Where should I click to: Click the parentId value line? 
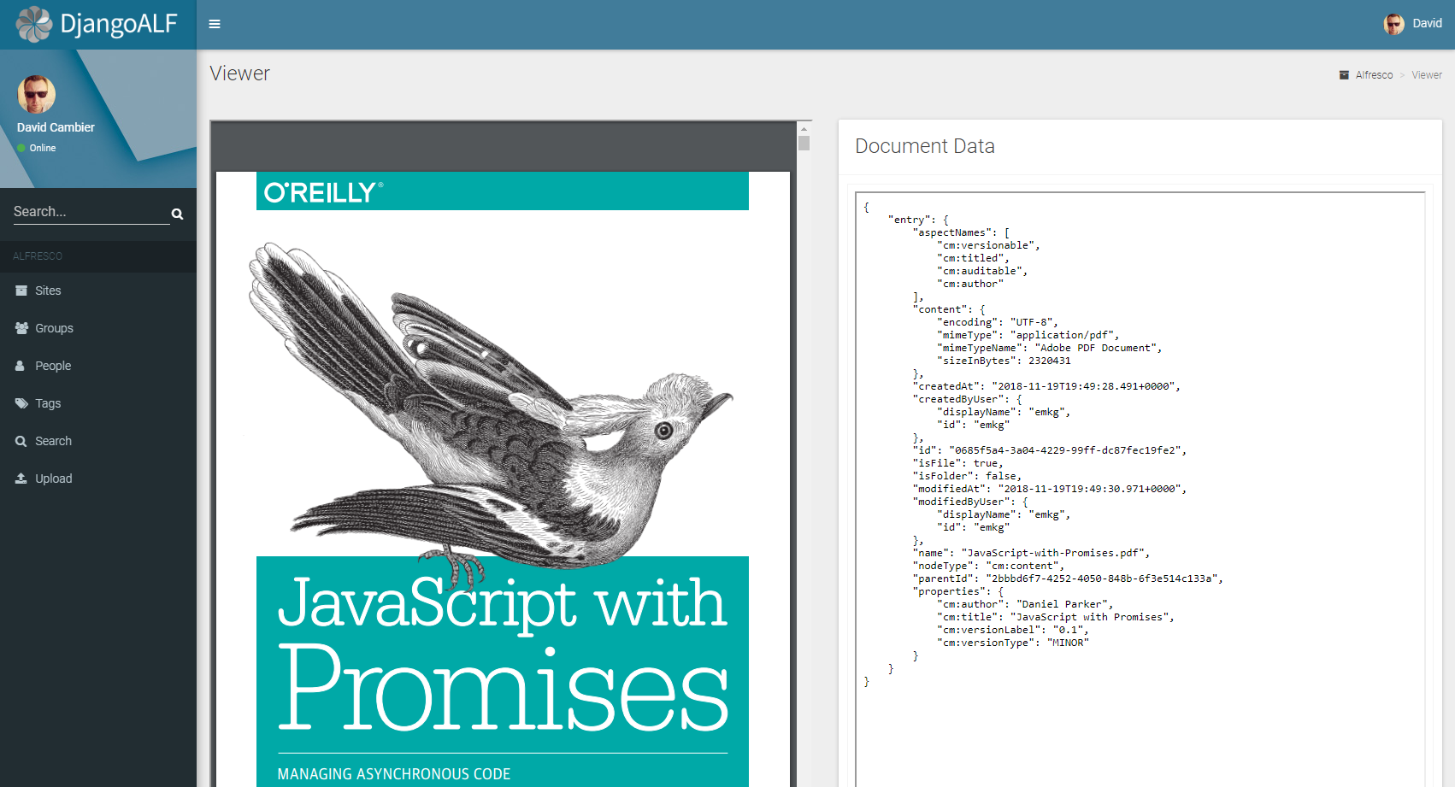point(1068,579)
